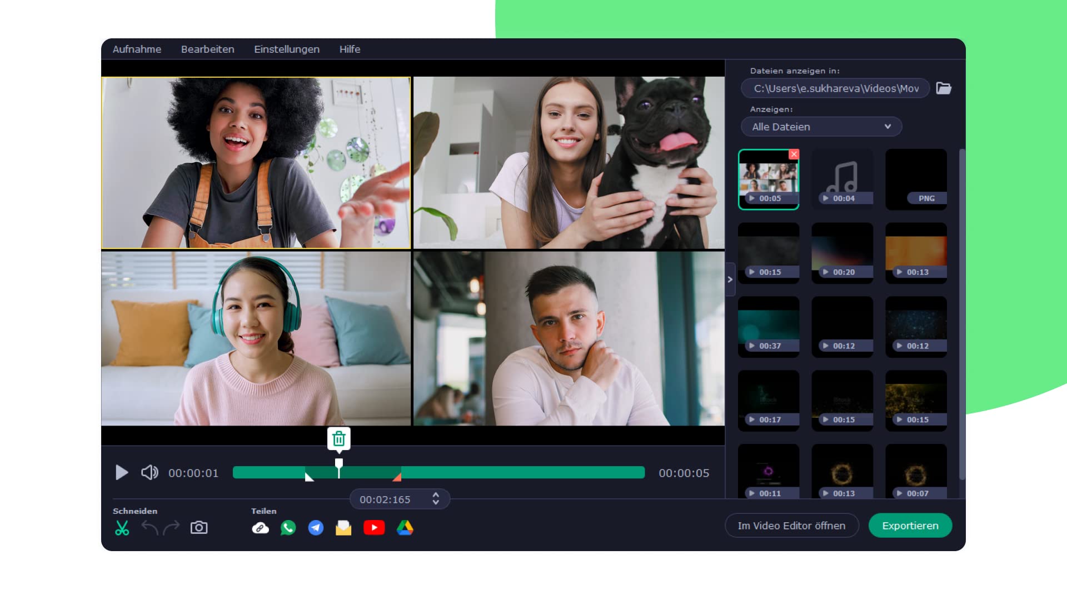
Task: Select the 00:37 video thumbnail
Action: coord(769,327)
